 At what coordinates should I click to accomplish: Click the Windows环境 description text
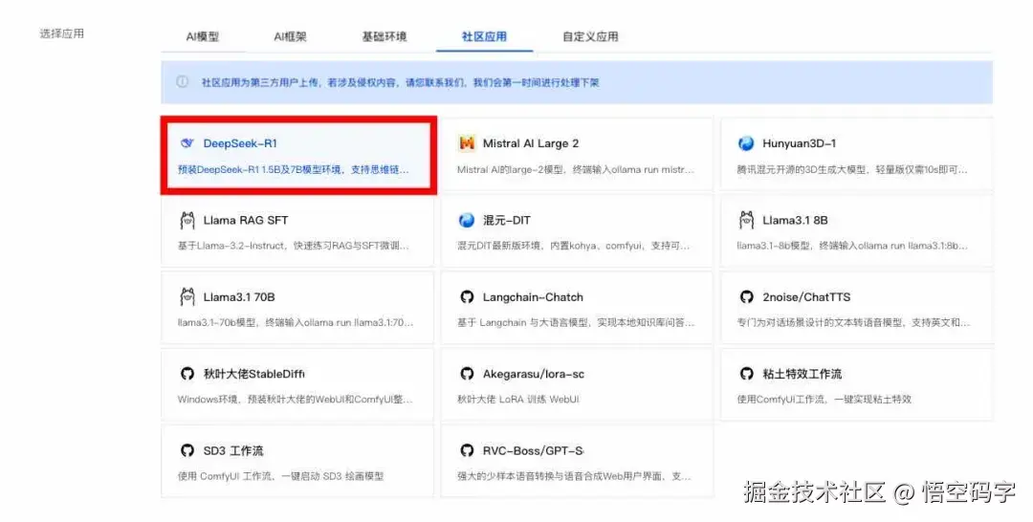click(295, 399)
